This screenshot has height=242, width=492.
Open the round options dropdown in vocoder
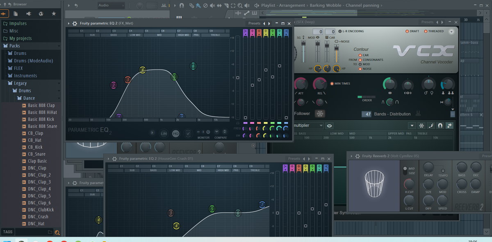(451, 31)
